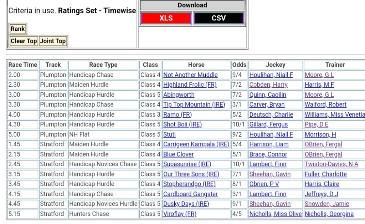The height and width of the screenshot is (224, 365).
Task: Select jockey Cobden, Harry link
Action: coord(268,85)
